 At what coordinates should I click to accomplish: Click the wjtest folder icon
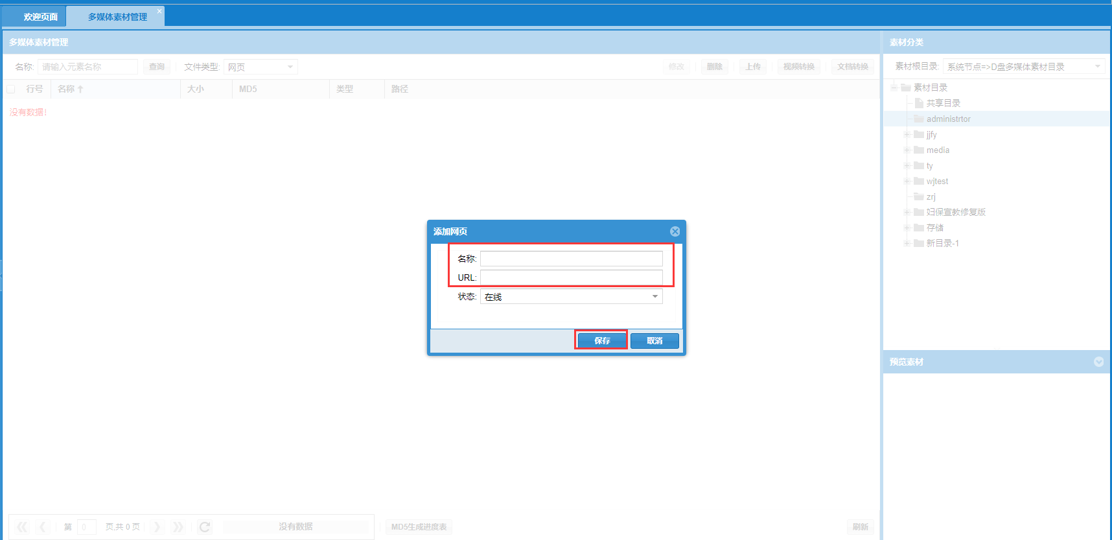pyautogui.click(x=919, y=181)
